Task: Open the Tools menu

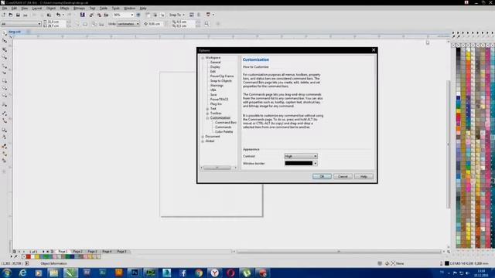Action: 115,8
